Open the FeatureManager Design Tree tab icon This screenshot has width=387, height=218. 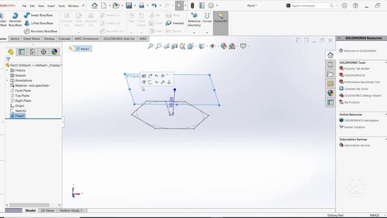[x=11, y=51]
